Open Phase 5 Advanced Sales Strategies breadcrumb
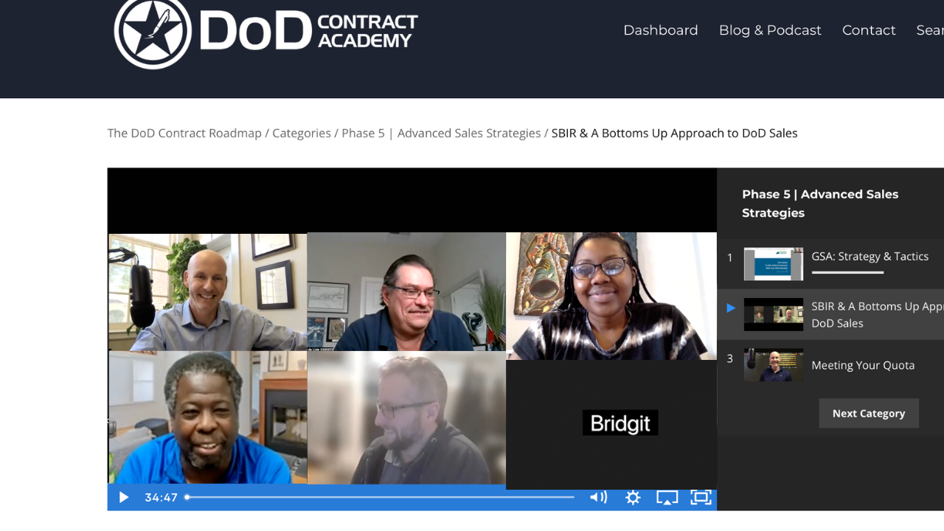Viewport: 944px width, 531px height. (441, 133)
